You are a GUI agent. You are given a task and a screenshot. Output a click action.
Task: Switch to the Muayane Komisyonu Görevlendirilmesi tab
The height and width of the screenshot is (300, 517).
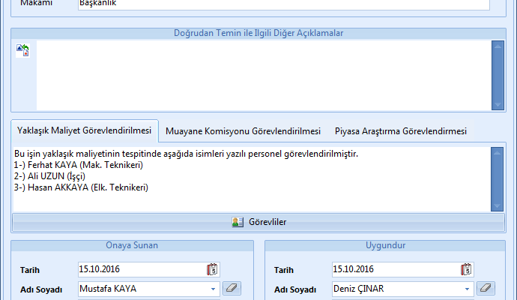pos(243,130)
